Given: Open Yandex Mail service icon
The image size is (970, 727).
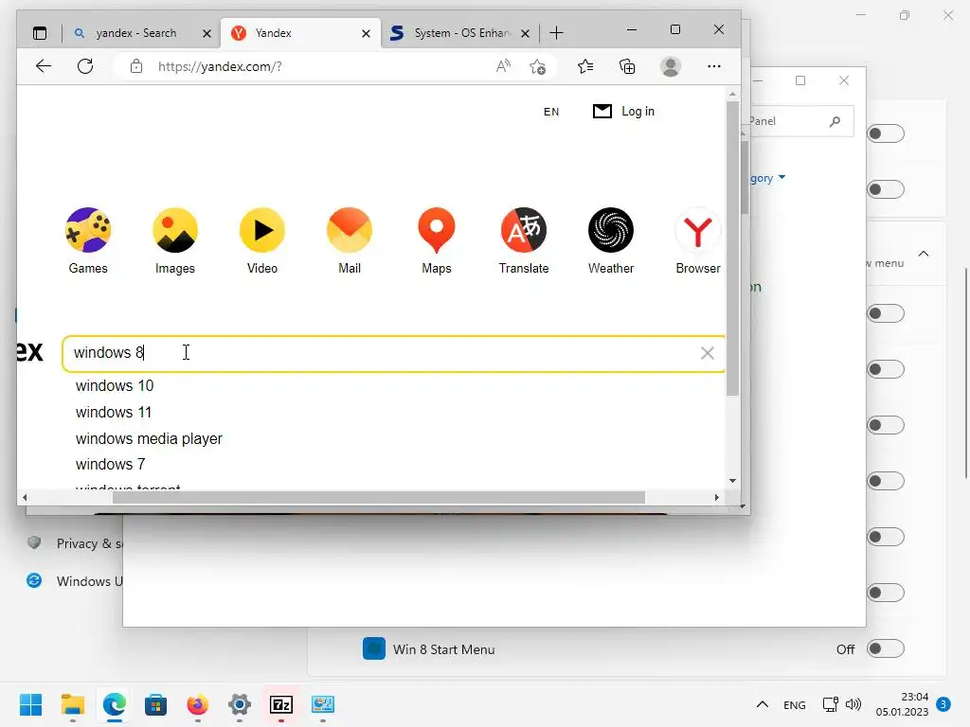Looking at the screenshot, I should click(350, 230).
